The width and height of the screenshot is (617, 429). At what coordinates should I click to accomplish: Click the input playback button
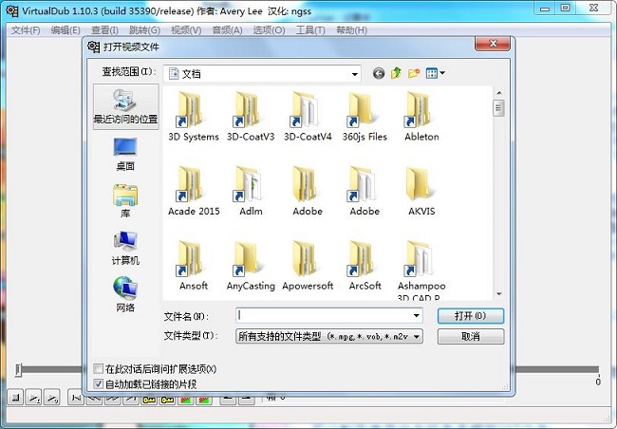[x=34, y=398]
